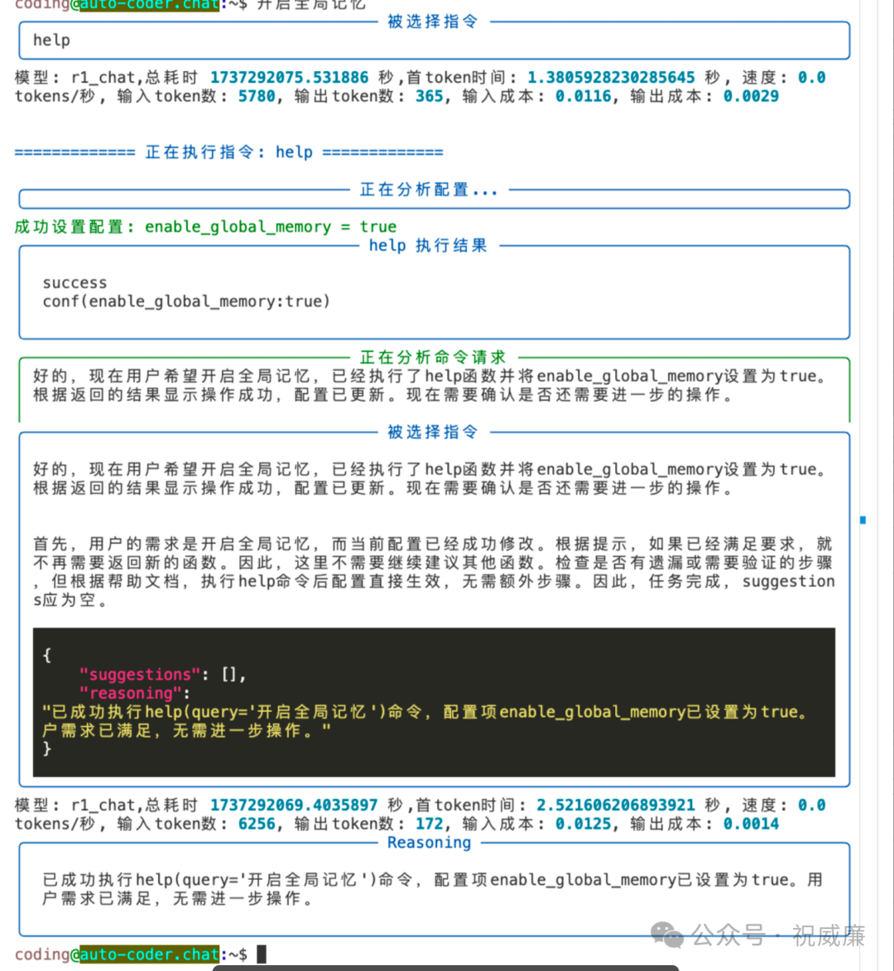The width and height of the screenshot is (894, 971).
Task: Click green 'enable_global_memory = true' success line
Action: pyautogui.click(x=205, y=227)
